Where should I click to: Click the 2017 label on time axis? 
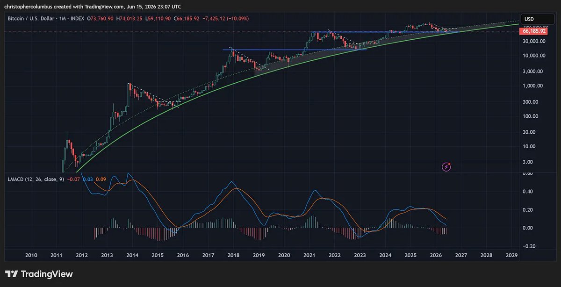click(x=209, y=256)
